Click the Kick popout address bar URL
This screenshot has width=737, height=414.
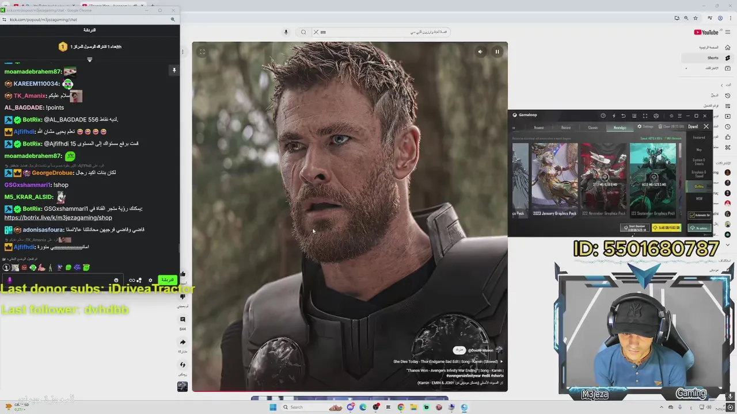pyautogui.click(x=43, y=20)
